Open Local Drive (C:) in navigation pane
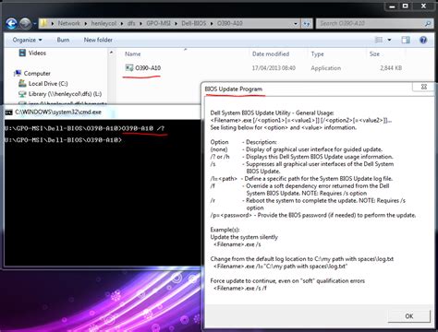The image size is (438, 332). click(x=48, y=84)
